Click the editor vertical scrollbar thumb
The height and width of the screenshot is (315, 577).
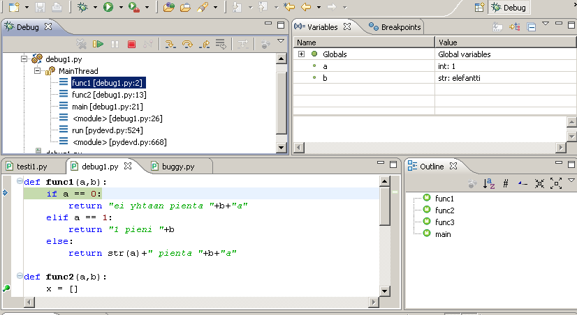click(x=384, y=206)
